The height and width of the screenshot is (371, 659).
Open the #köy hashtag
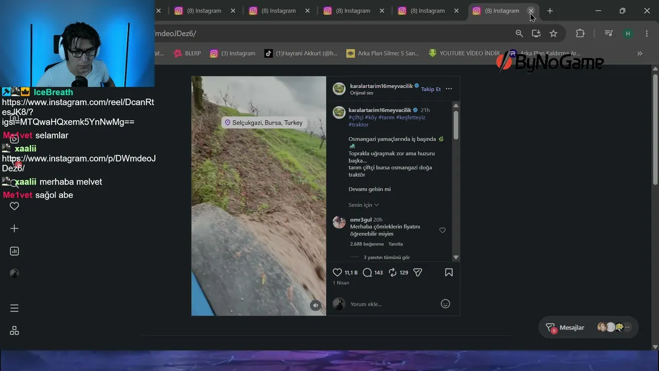pyautogui.click(x=371, y=117)
